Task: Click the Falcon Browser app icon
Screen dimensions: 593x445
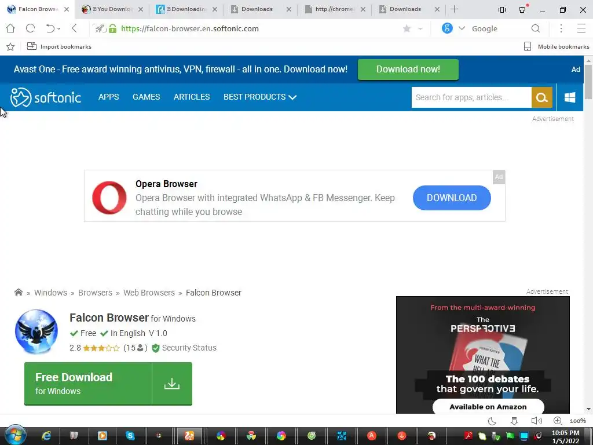Action: (36, 331)
